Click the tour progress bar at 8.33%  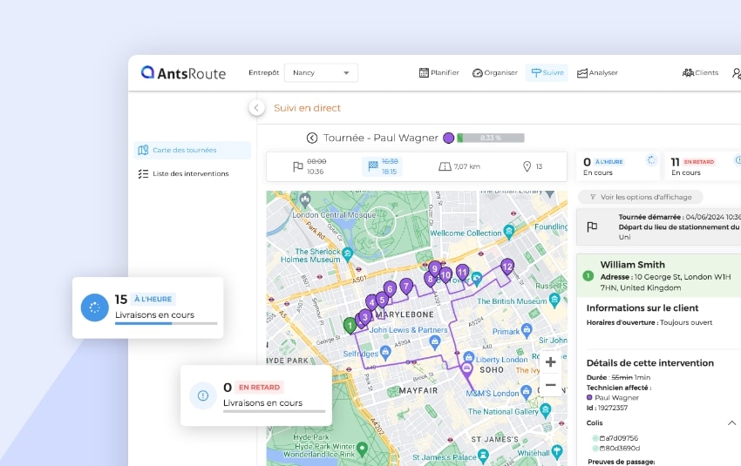[x=490, y=138]
